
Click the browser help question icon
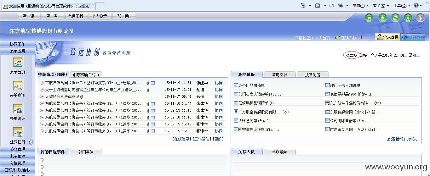(x=416, y=5)
